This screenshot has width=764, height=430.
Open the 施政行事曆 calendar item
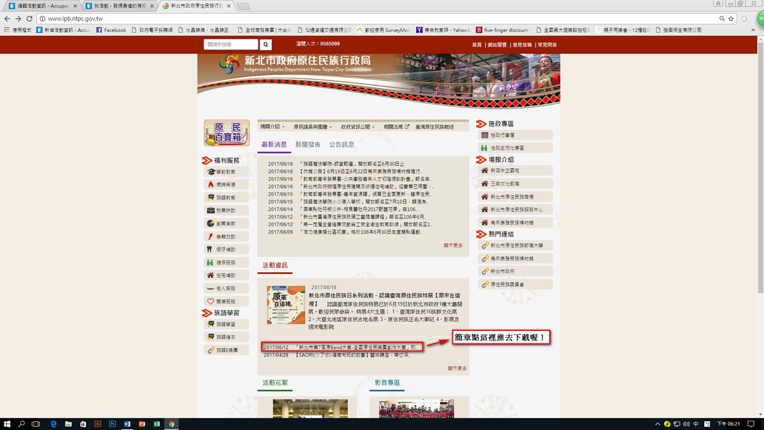tap(515, 136)
